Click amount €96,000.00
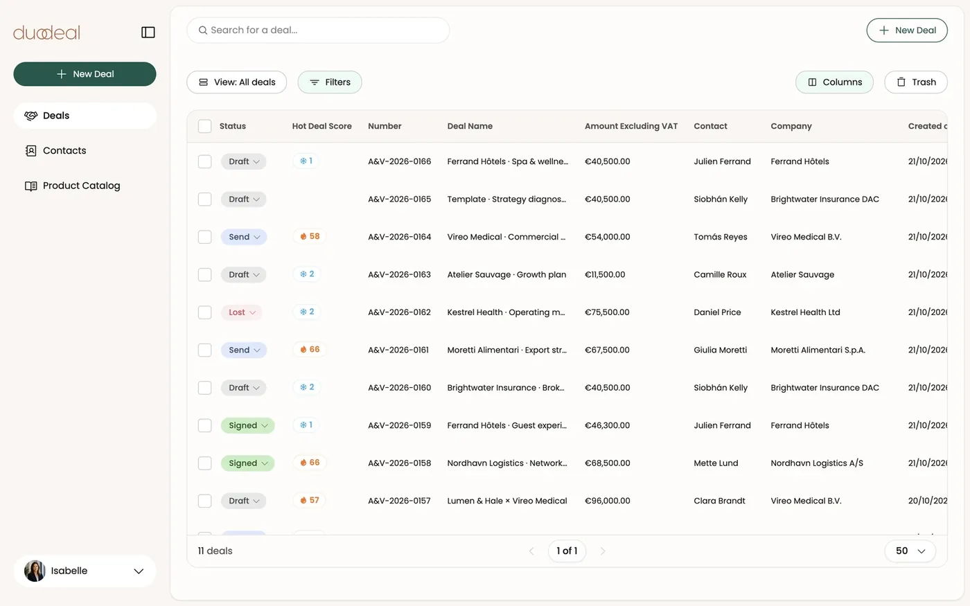 pos(608,501)
